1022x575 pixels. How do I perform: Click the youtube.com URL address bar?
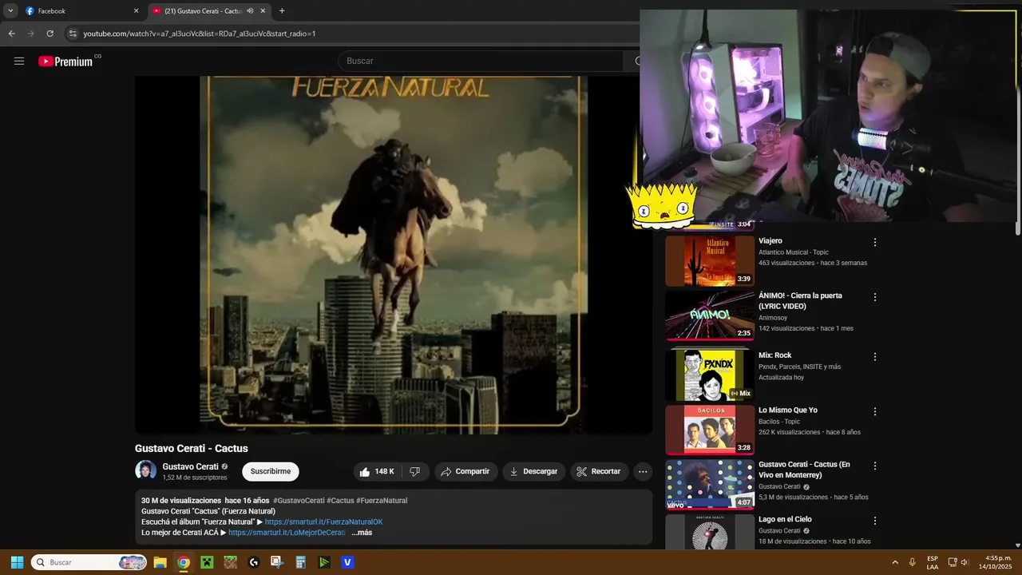point(200,34)
